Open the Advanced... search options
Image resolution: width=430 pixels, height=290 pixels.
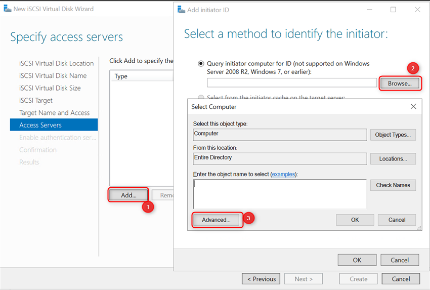point(216,220)
